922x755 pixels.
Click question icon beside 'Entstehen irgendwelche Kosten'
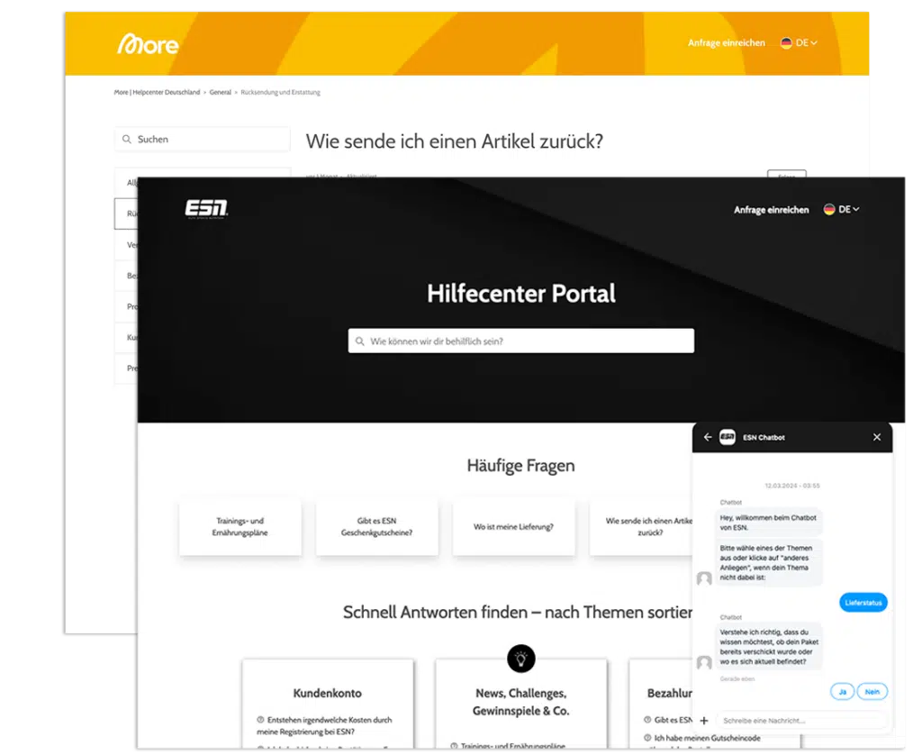tap(260, 720)
